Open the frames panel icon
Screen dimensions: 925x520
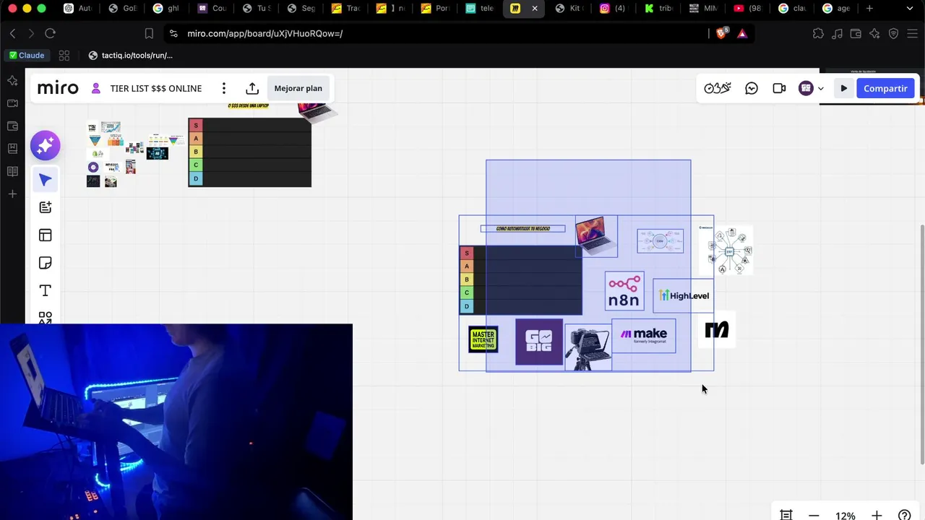(786, 515)
